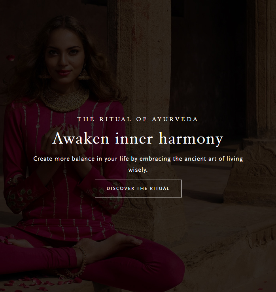This screenshot has width=276, height=292.
Task: Click the Discover the Ritual button
Action: point(138,188)
